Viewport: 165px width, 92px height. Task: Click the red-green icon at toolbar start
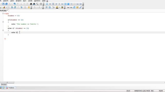tap(4, 7)
